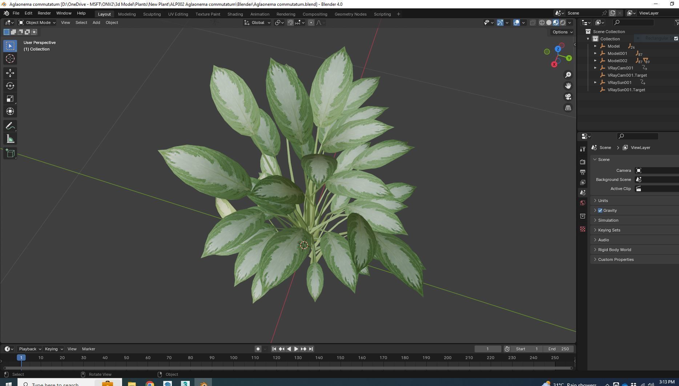Switch to the Shading workspace tab
Screen dimensions: 679x386
(x=235, y=14)
